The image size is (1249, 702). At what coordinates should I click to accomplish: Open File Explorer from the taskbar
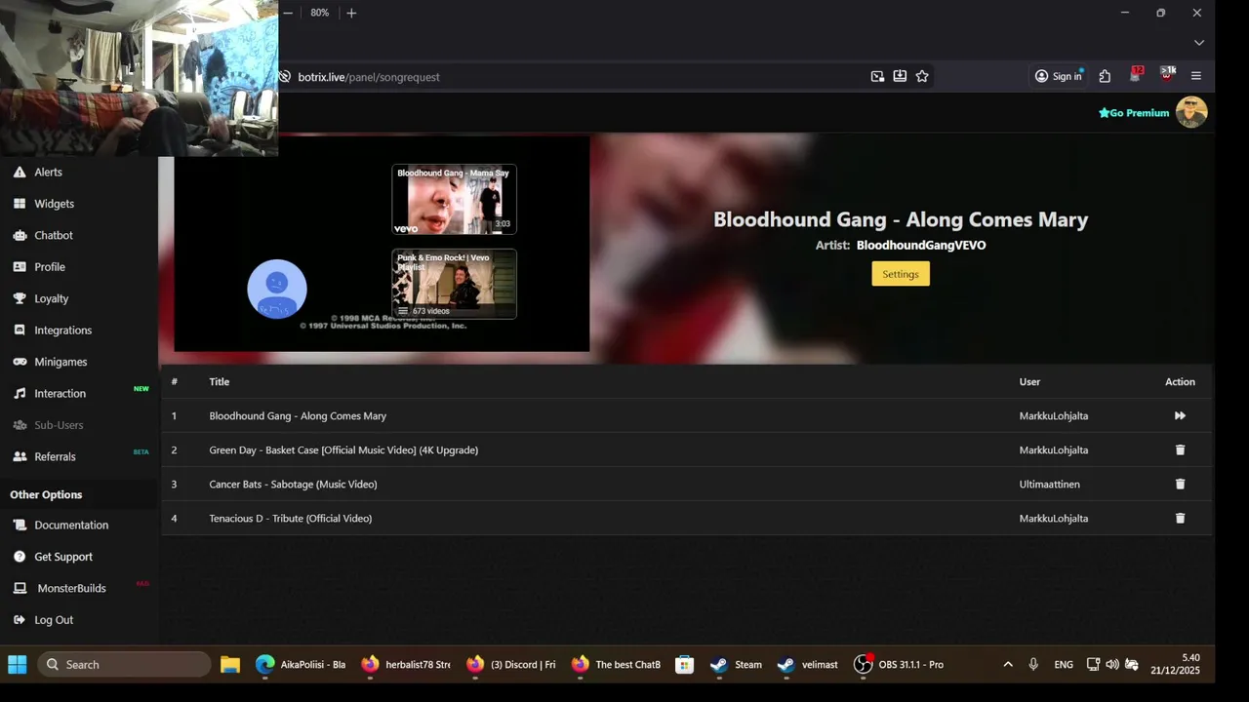click(x=230, y=664)
